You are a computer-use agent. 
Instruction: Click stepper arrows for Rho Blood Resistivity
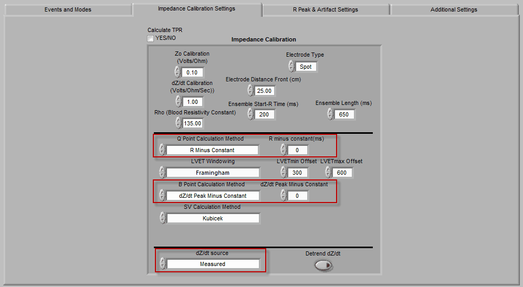179,123
